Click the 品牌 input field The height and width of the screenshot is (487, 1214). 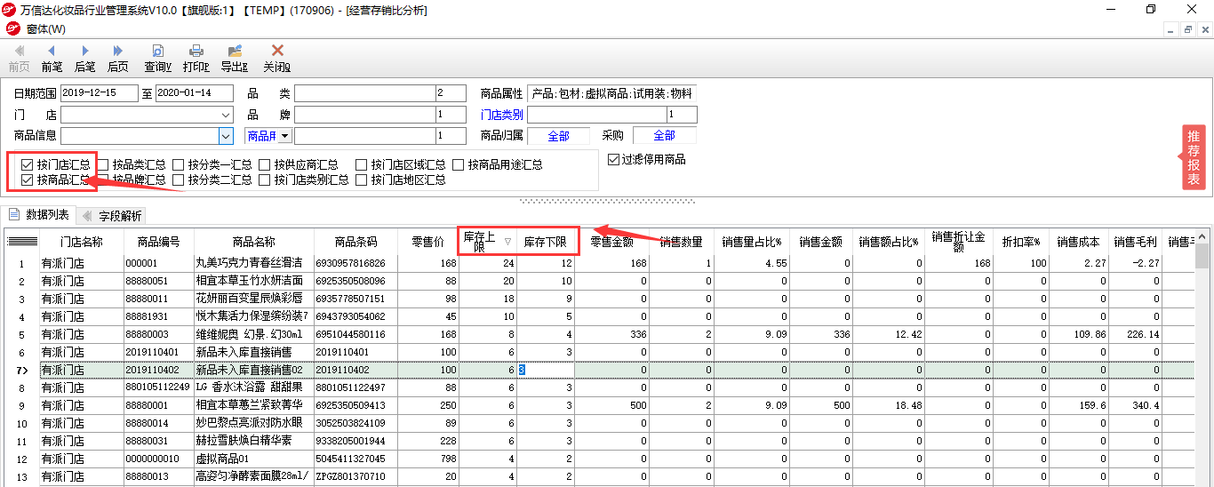[x=365, y=115]
